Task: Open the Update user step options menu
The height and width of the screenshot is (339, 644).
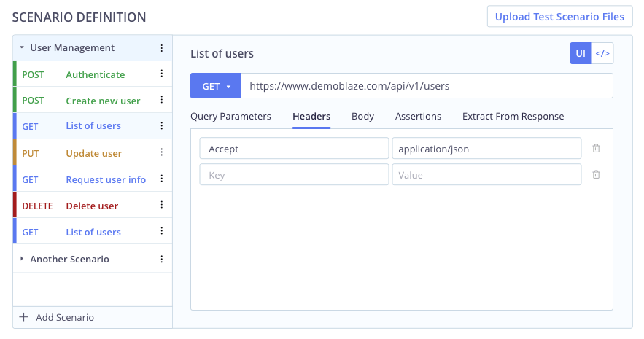Action: click(161, 153)
